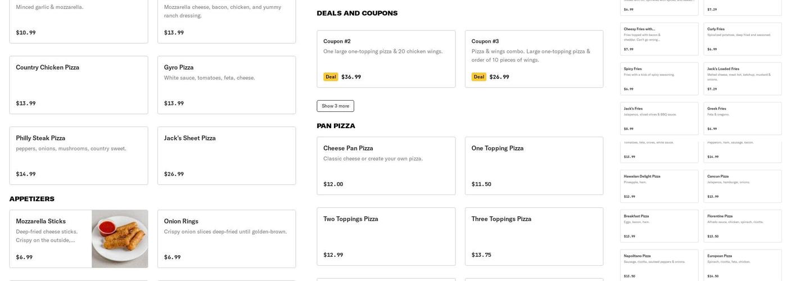Open the Cheese Pan Pizza item
The width and height of the screenshot is (787, 281).
pos(386,166)
